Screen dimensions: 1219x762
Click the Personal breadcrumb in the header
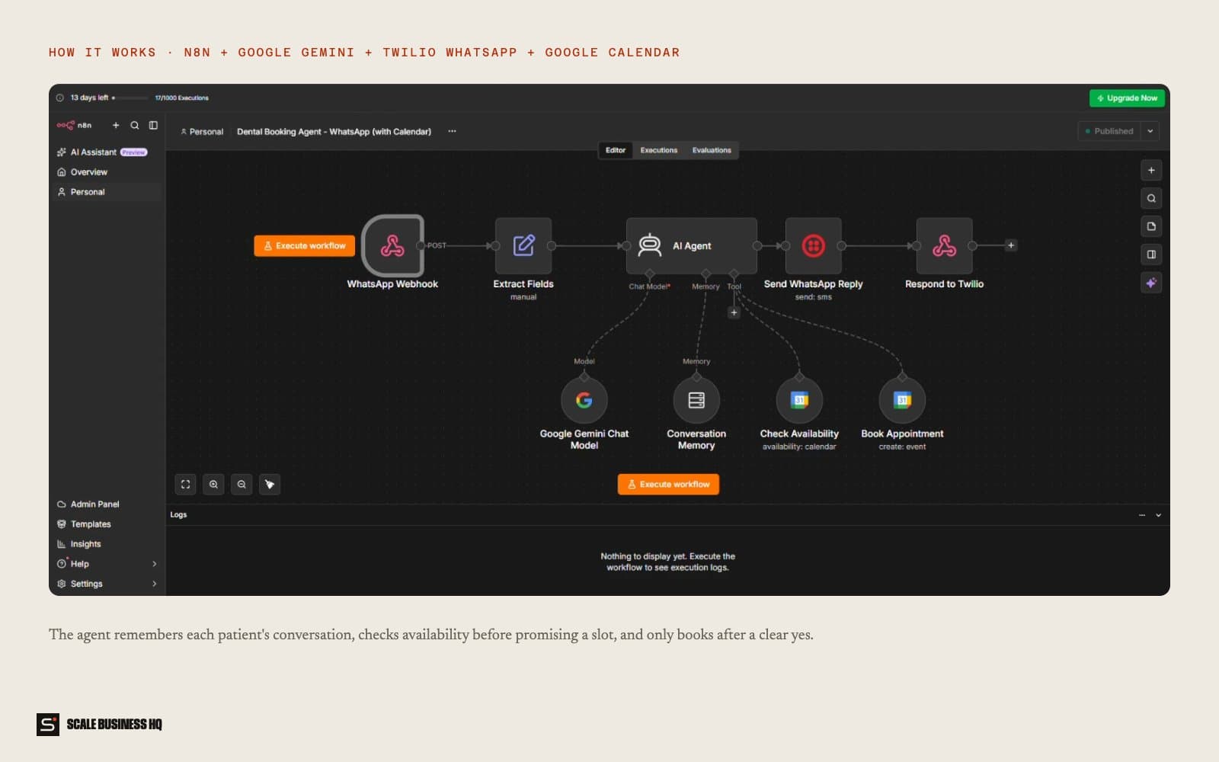point(202,132)
